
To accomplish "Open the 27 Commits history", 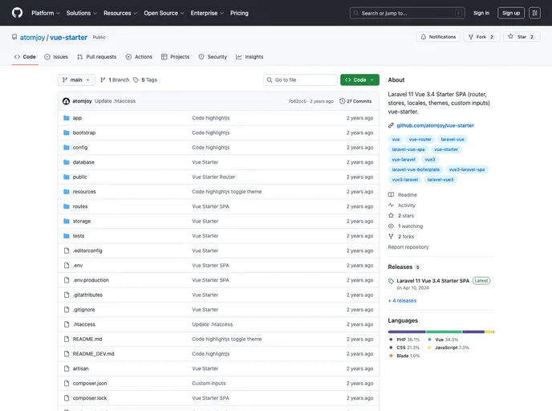I will pos(355,101).
